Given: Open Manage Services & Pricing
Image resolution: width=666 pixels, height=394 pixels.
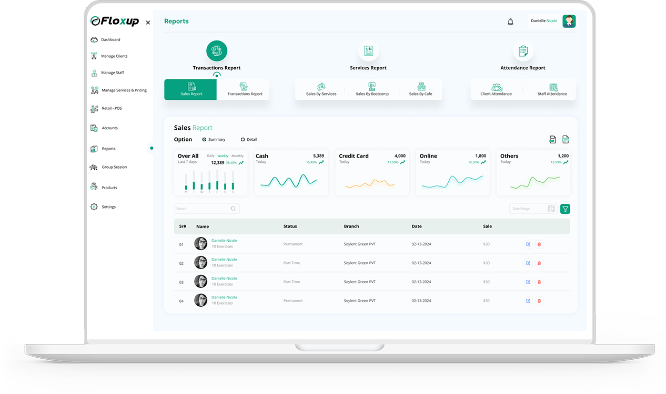Looking at the screenshot, I should (119, 90).
